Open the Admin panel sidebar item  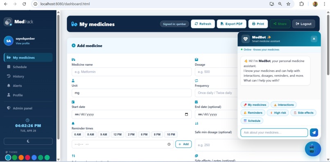click(28, 108)
